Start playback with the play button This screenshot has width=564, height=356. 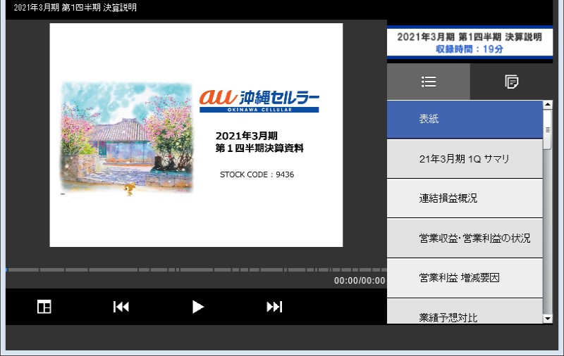pos(197,307)
